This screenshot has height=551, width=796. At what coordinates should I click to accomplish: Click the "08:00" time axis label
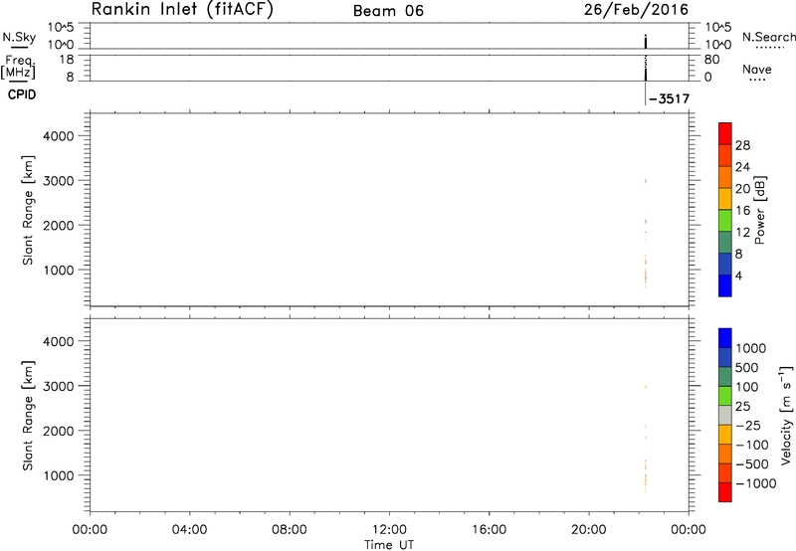(x=290, y=530)
